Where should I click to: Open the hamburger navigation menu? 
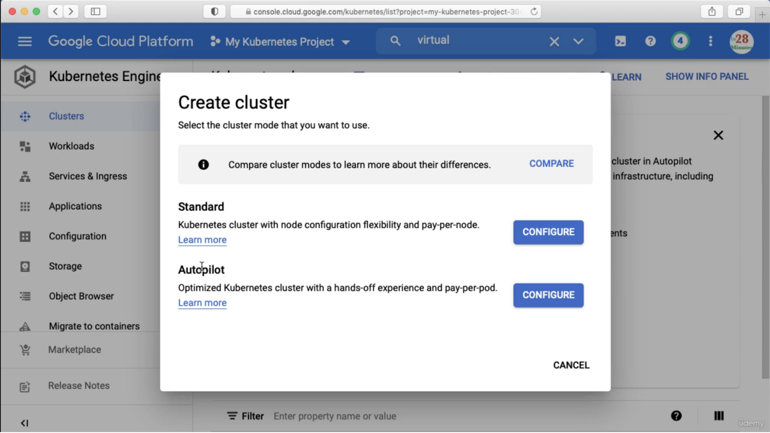pos(25,42)
